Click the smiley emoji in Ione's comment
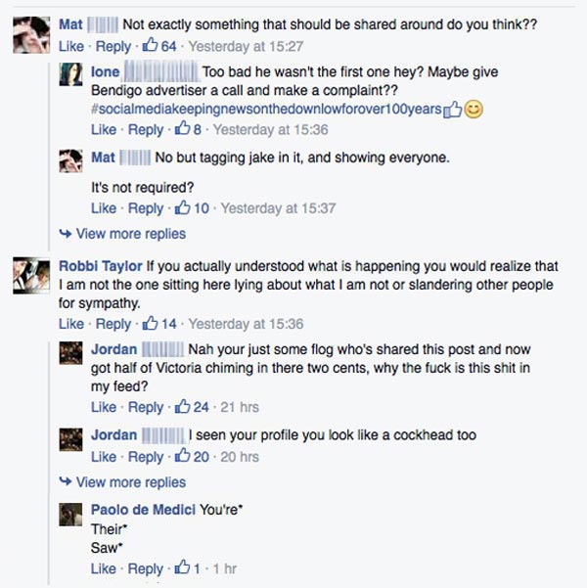 coord(474,109)
